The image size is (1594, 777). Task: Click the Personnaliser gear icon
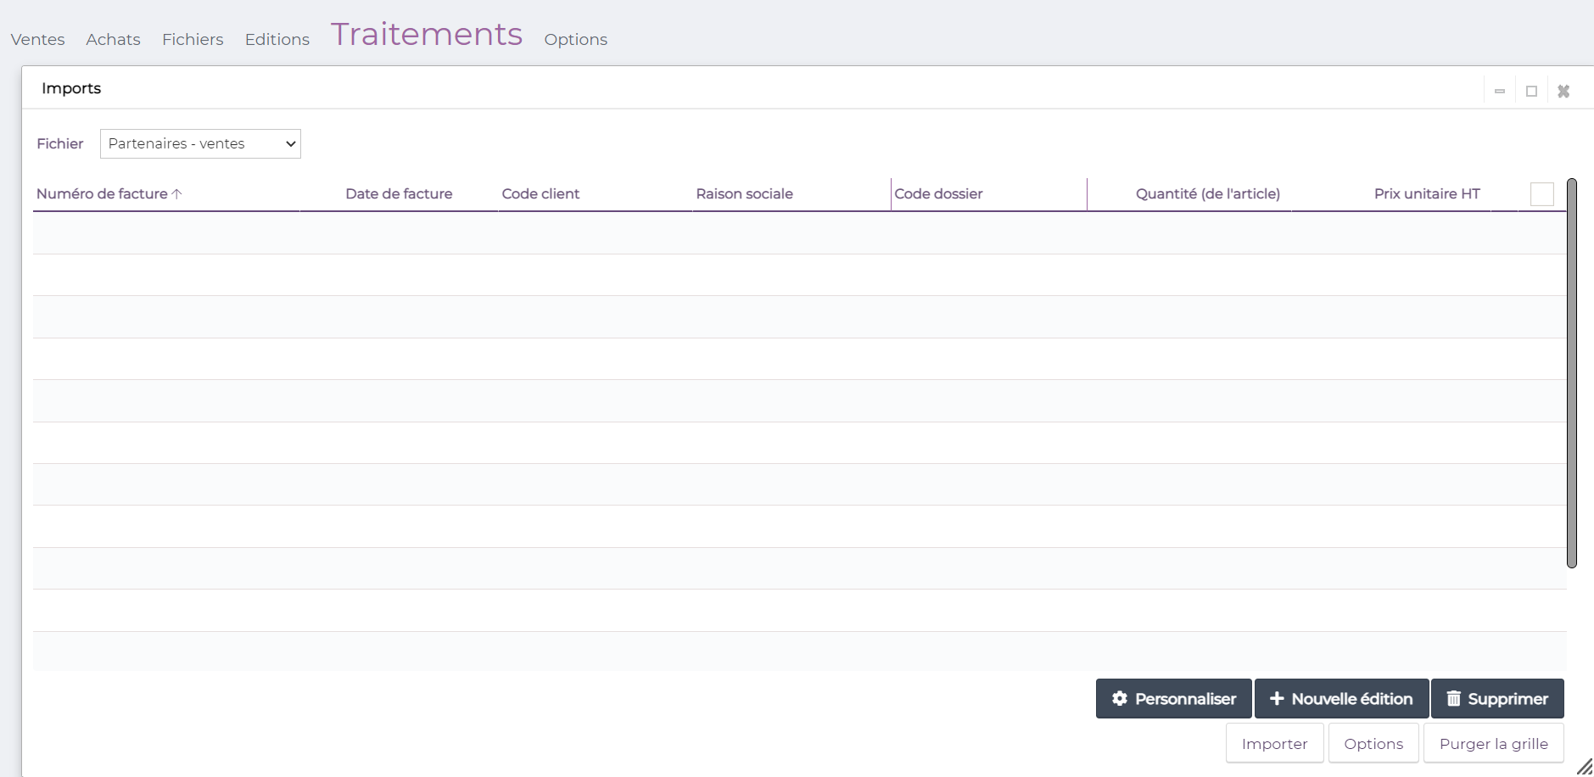[1120, 698]
